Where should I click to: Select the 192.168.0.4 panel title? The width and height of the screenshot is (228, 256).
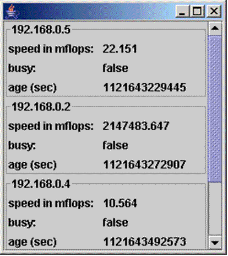(41, 184)
